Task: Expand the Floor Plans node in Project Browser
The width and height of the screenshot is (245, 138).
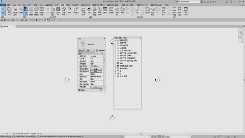Action: click(118, 43)
